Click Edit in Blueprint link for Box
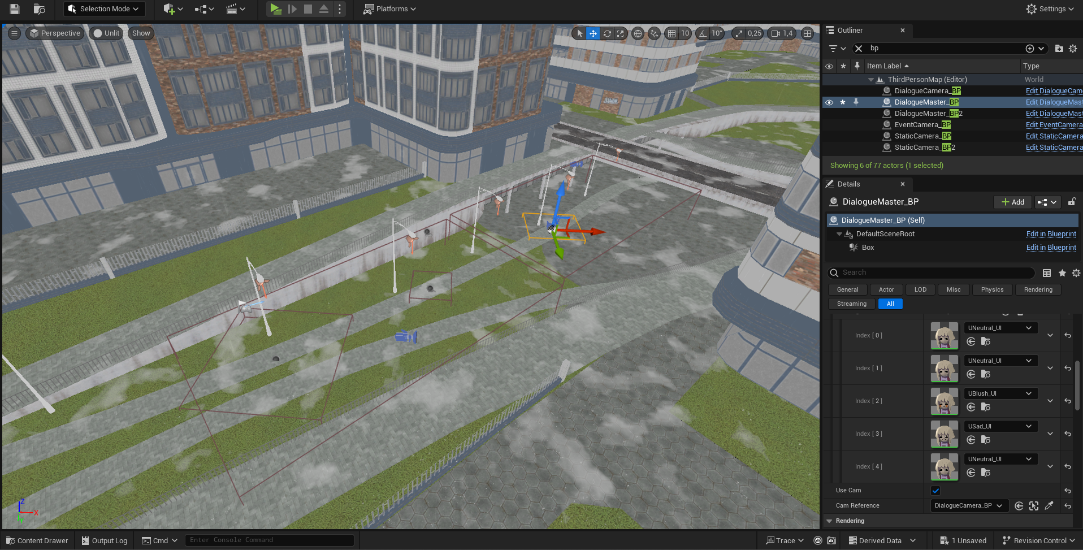Screen dimensions: 1083x550 point(1051,248)
